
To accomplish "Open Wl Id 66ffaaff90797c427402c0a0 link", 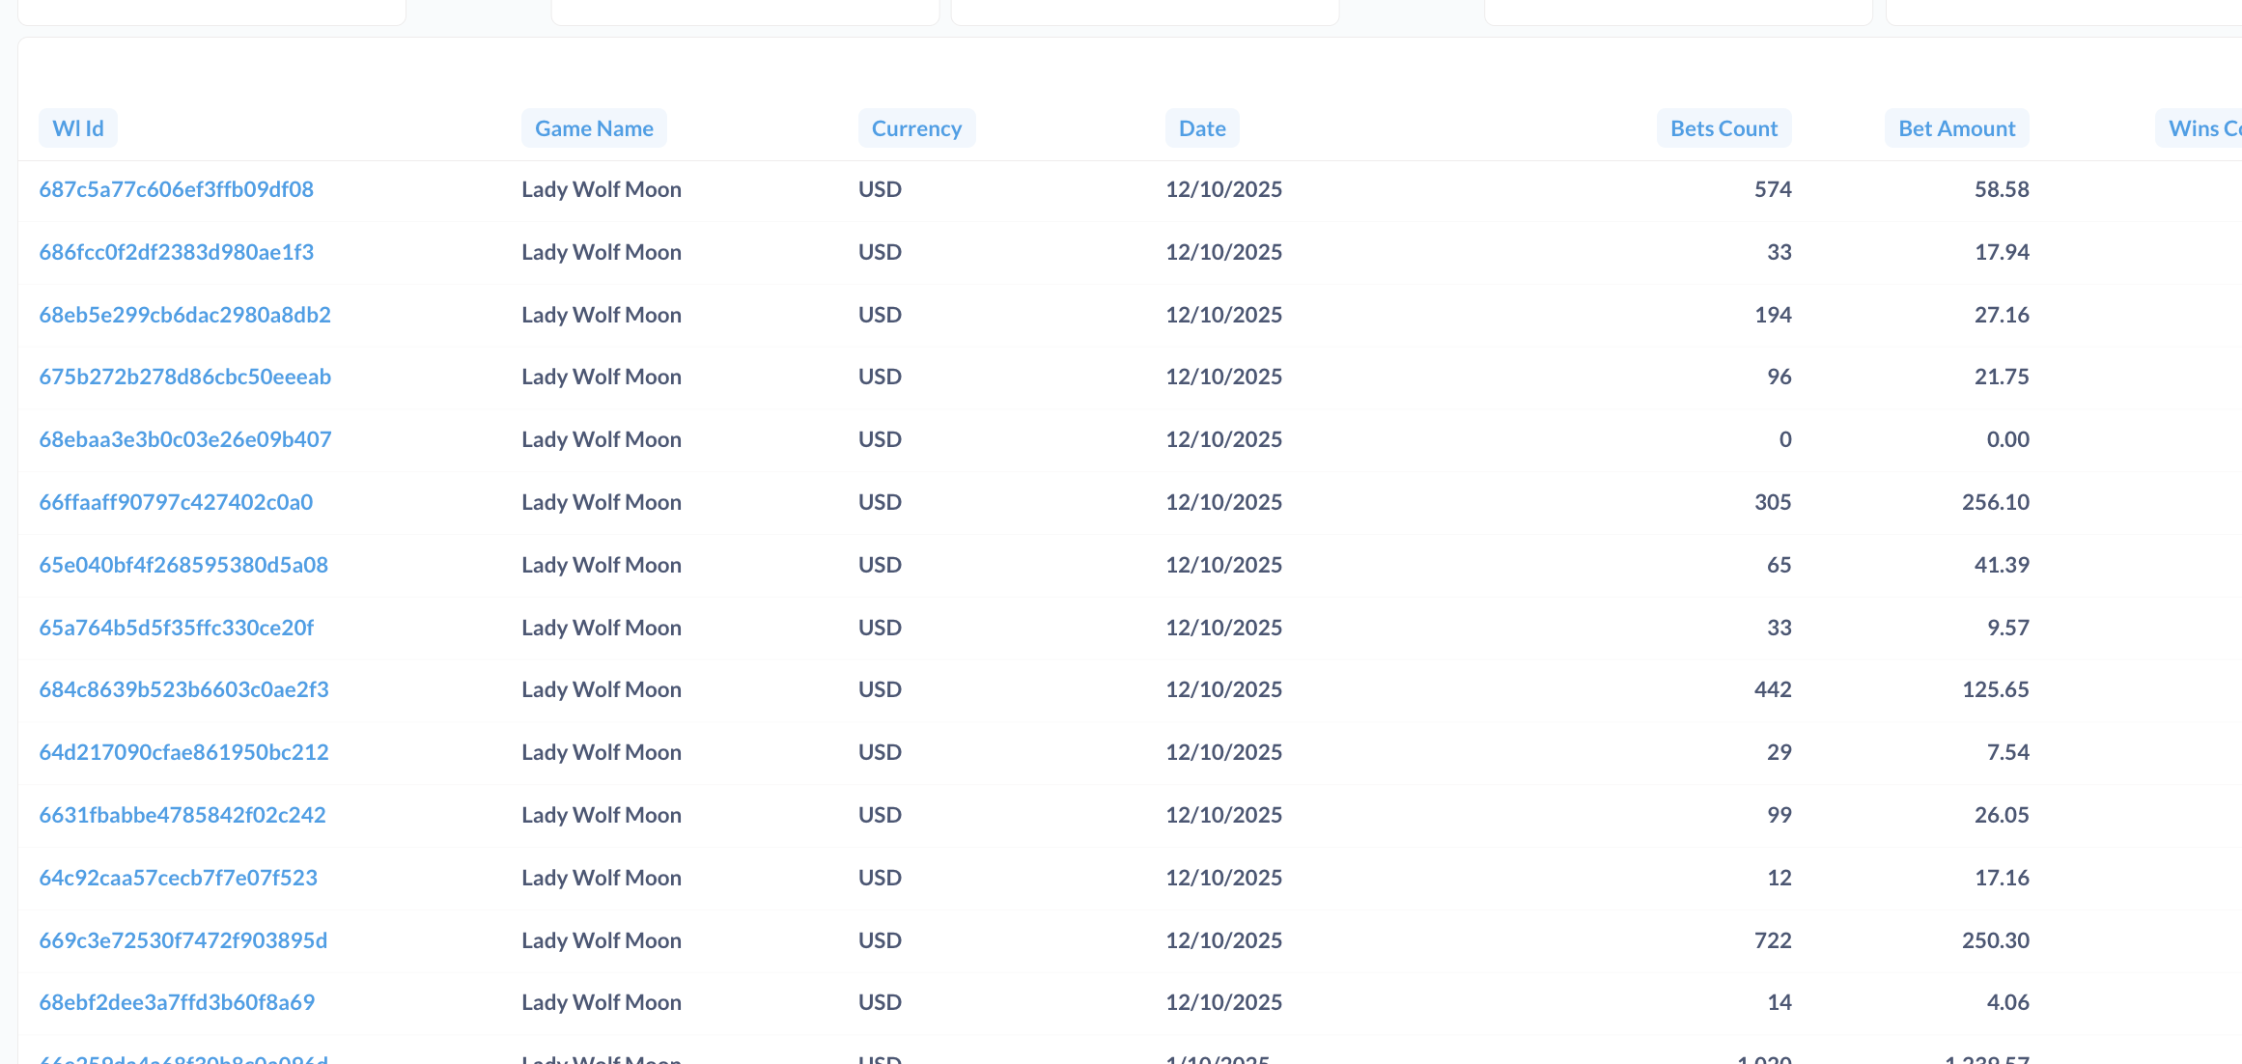I will [x=176, y=502].
